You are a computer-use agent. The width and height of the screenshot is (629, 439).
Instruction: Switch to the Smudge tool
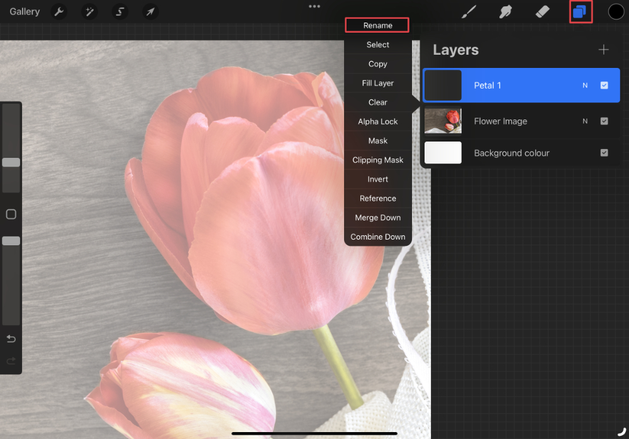(505, 11)
